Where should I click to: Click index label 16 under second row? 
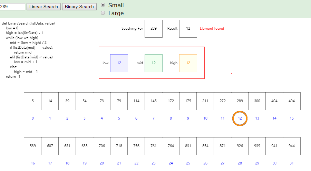[x=33, y=163]
